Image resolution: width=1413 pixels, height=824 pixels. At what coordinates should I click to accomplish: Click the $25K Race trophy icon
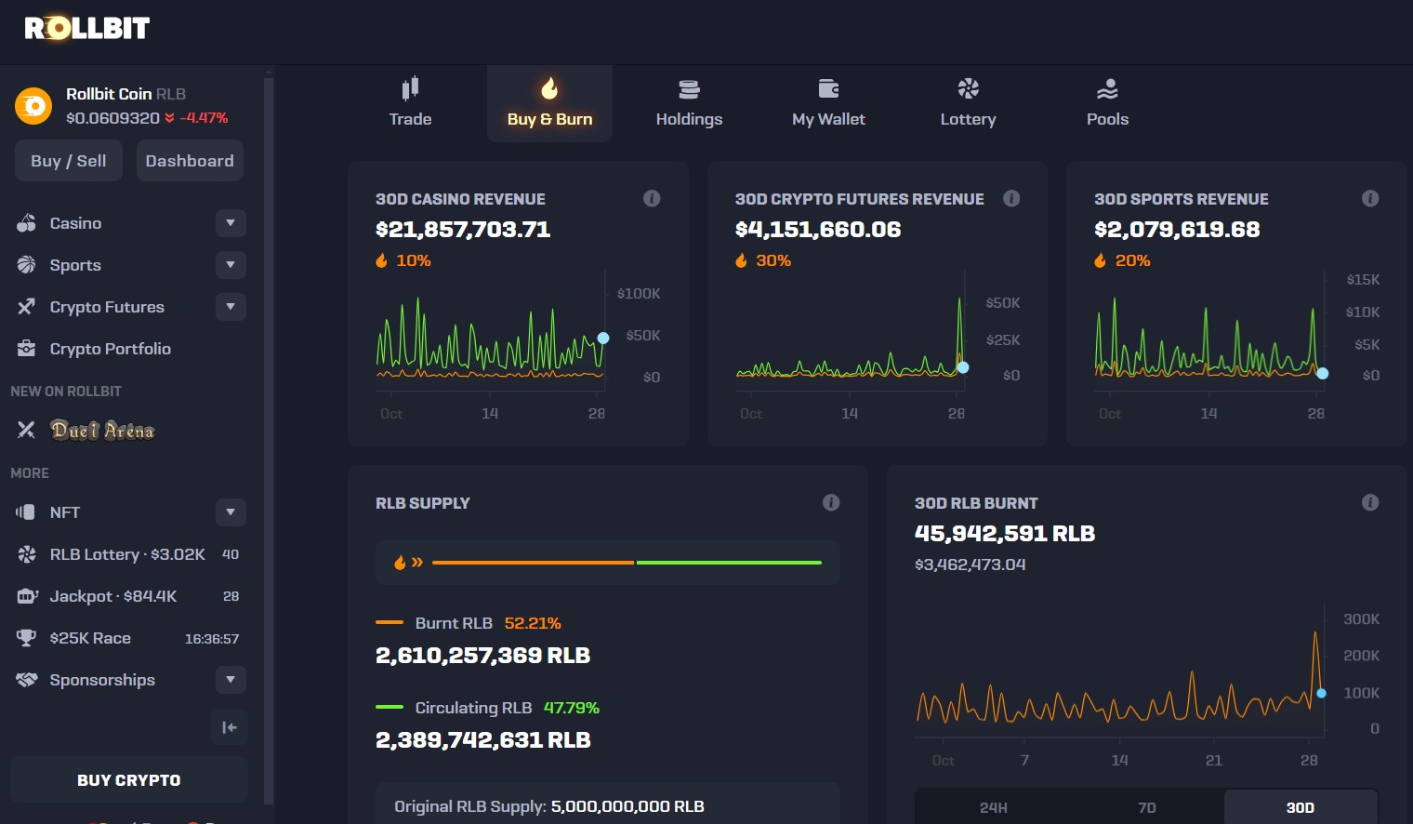[26, 638]
